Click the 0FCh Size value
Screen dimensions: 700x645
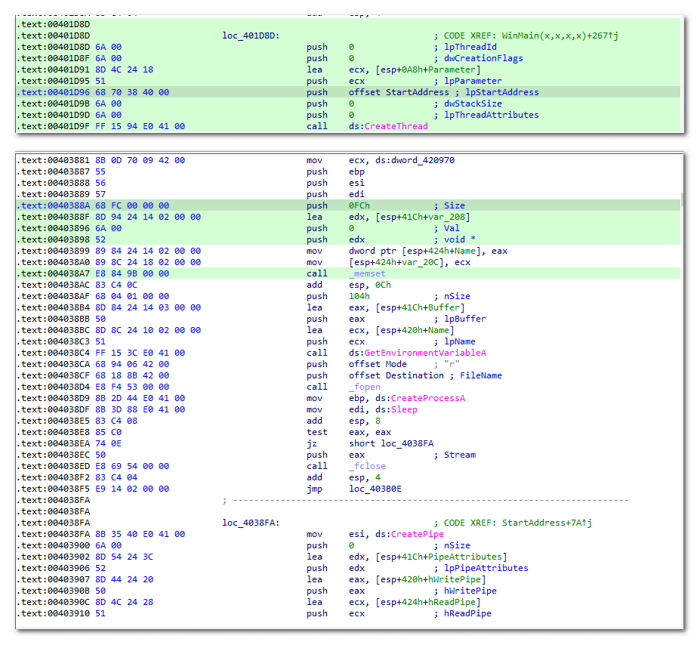click(x=359, y=205)
